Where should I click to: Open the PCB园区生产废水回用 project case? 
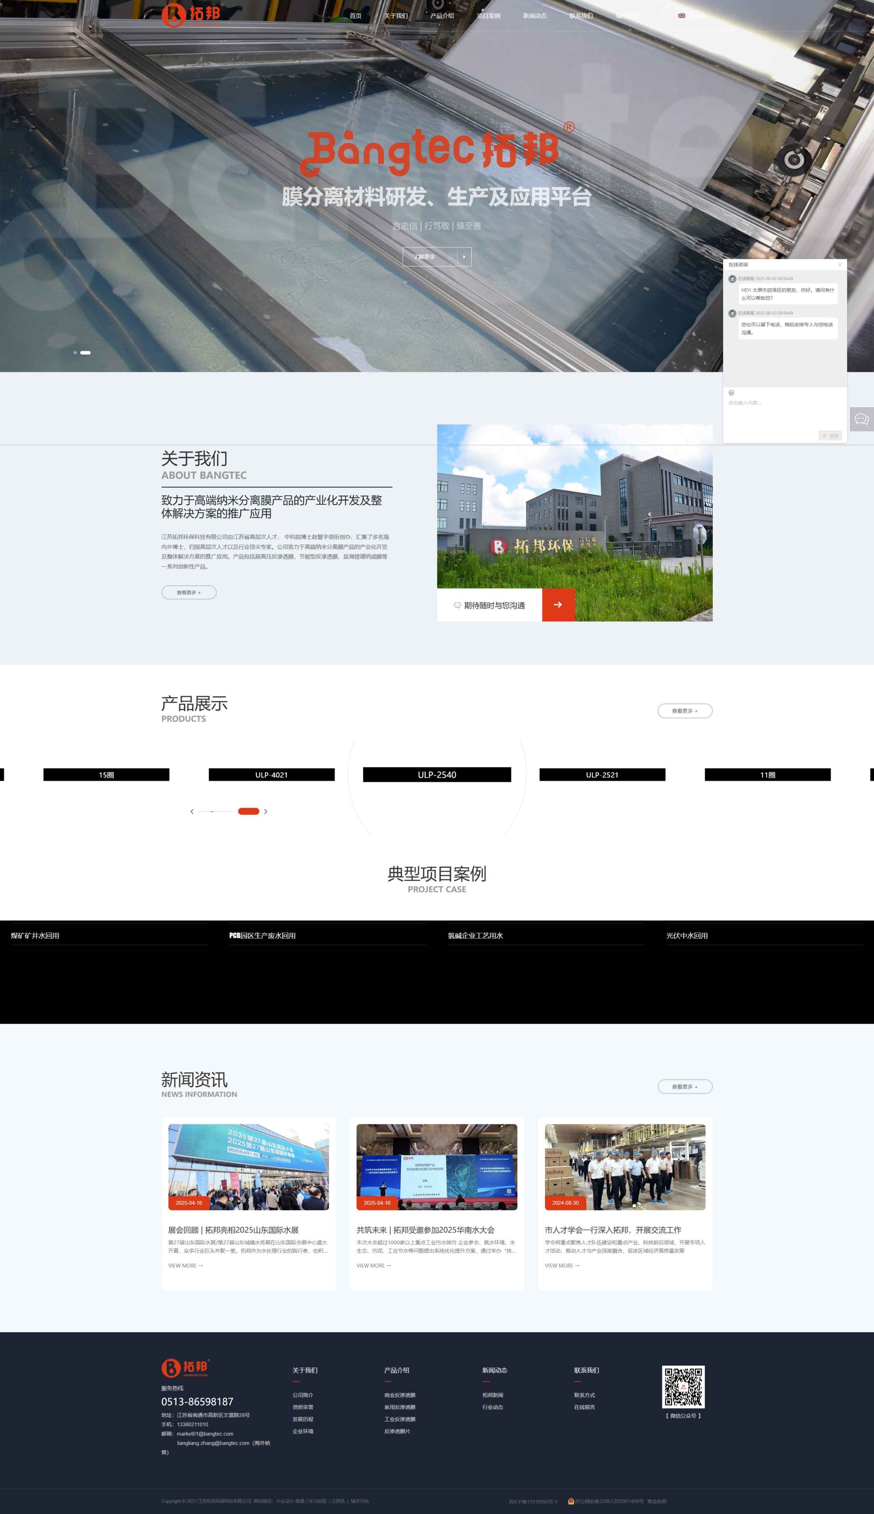point(262,936)
